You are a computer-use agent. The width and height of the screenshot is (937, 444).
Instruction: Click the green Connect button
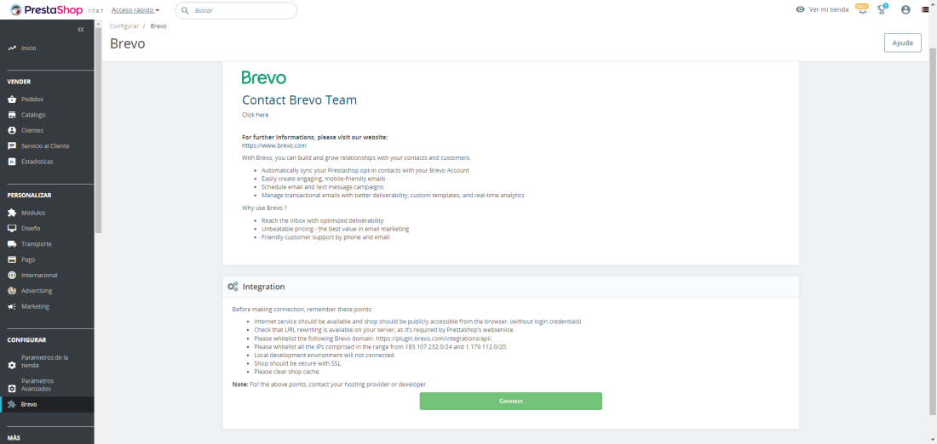click(511, 401)
